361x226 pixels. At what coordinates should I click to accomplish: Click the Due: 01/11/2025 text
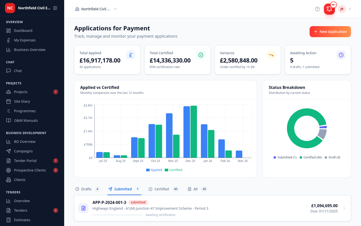pyautogui.click(x=324, y=211)
